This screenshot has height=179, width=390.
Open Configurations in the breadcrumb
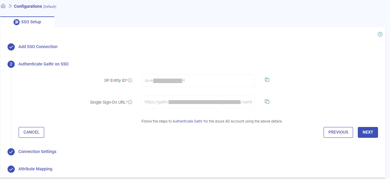coord(28,6)
